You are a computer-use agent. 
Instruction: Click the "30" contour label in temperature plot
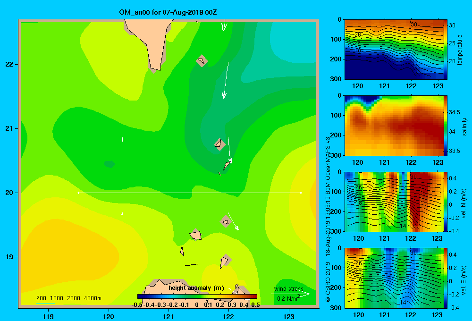(414, 25)
